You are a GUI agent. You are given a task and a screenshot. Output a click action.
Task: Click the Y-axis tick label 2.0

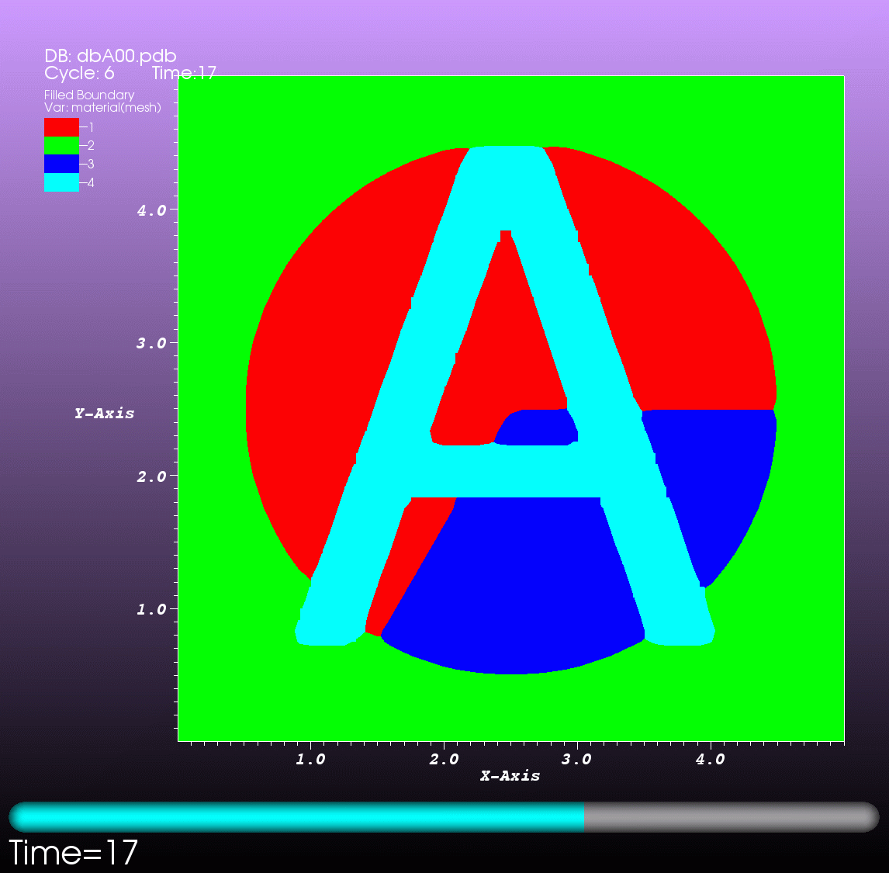[x=151, y=476]
